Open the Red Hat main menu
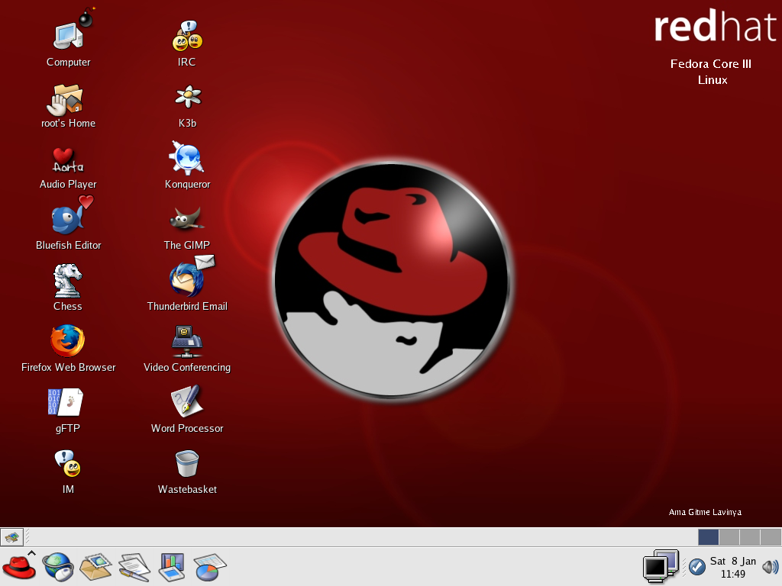Screen dimensions: 782x586 pyautogui.click(x=19, y=567)
